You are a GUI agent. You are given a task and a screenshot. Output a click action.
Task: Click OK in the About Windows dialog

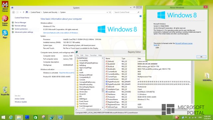(201, 57)
